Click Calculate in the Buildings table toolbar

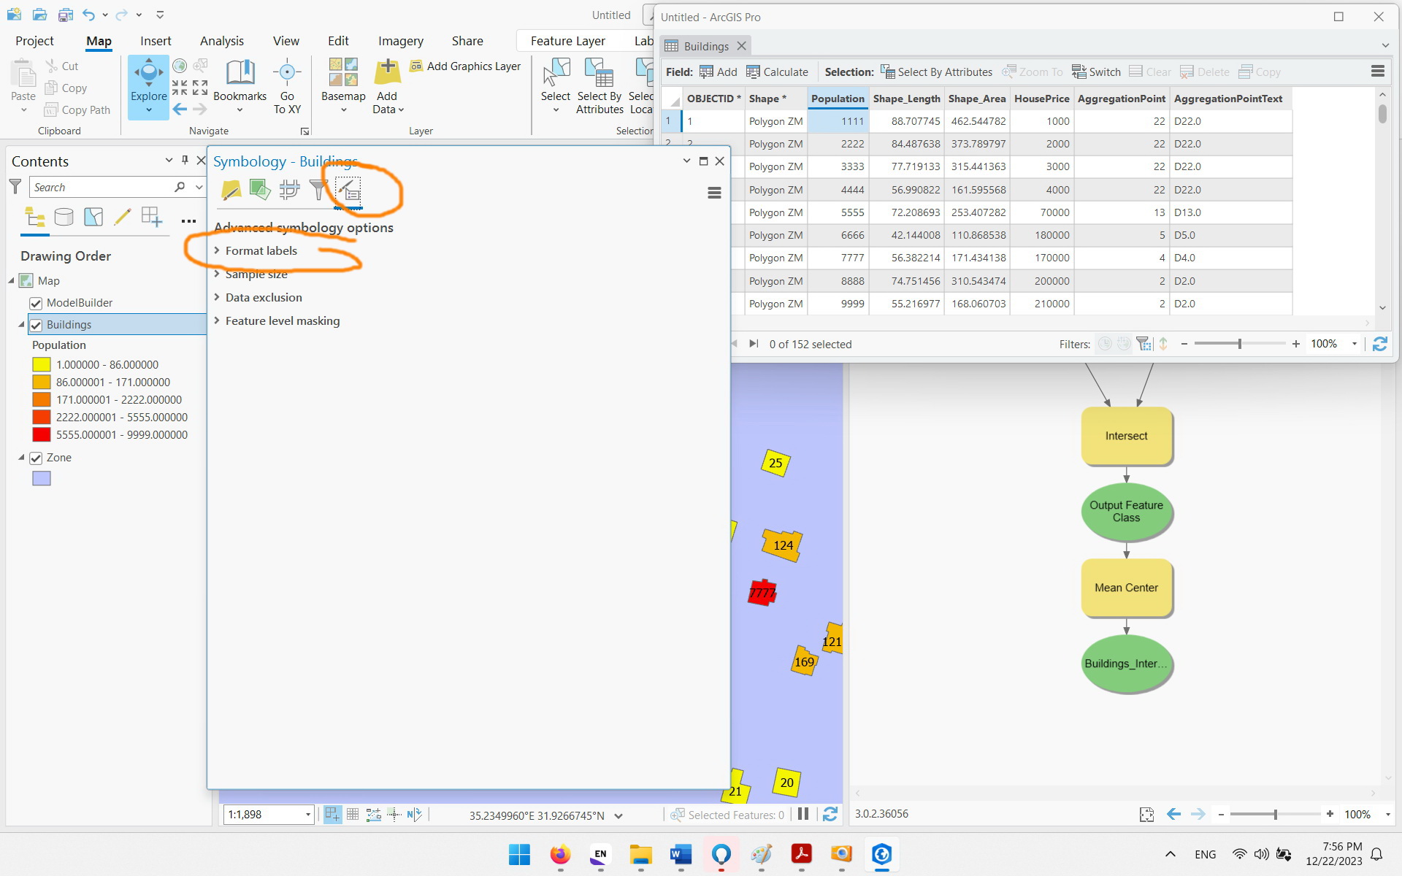pyautogui.click(x=777, y=72)
